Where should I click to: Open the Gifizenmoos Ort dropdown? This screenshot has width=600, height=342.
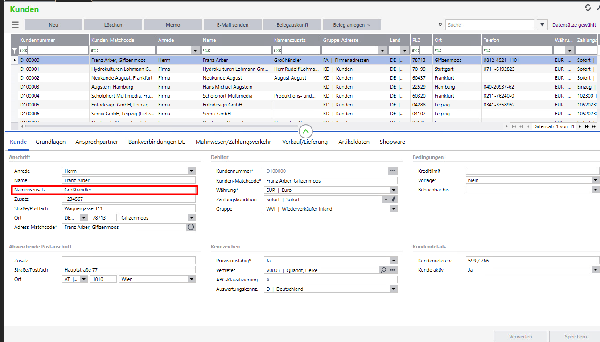[x=192, y=218]
